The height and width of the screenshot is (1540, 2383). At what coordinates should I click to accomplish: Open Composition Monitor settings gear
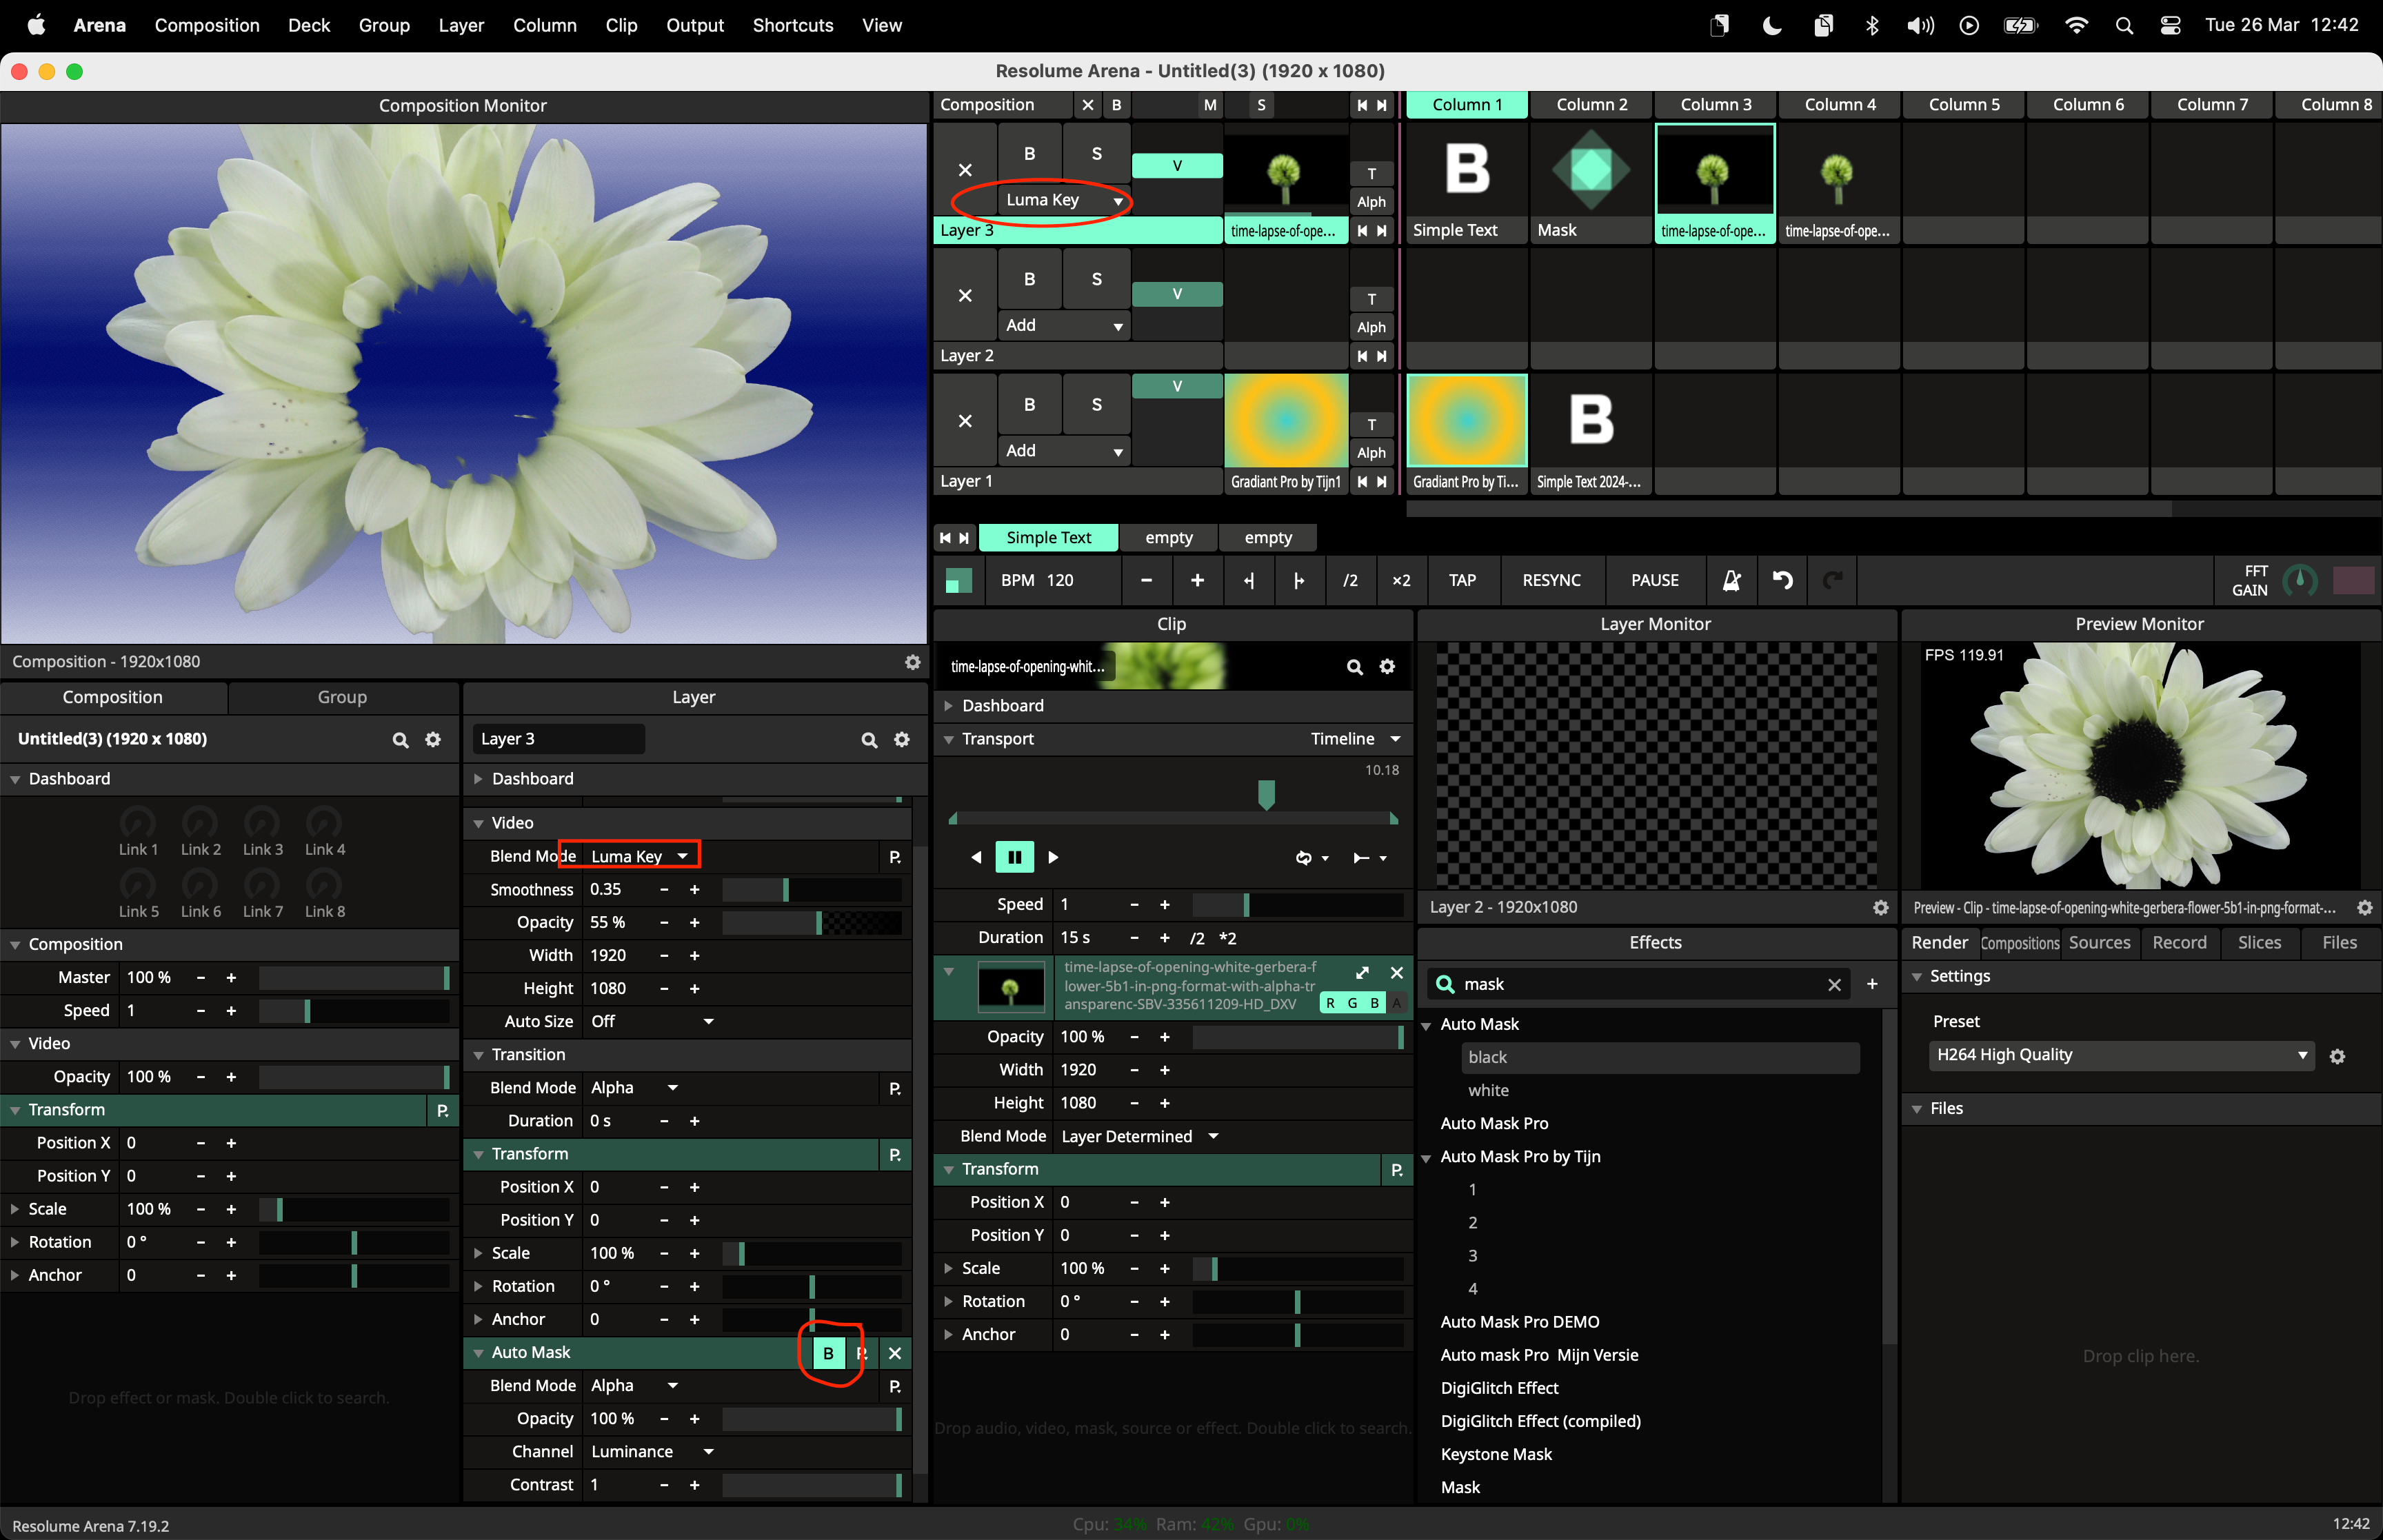coord(912,662)
